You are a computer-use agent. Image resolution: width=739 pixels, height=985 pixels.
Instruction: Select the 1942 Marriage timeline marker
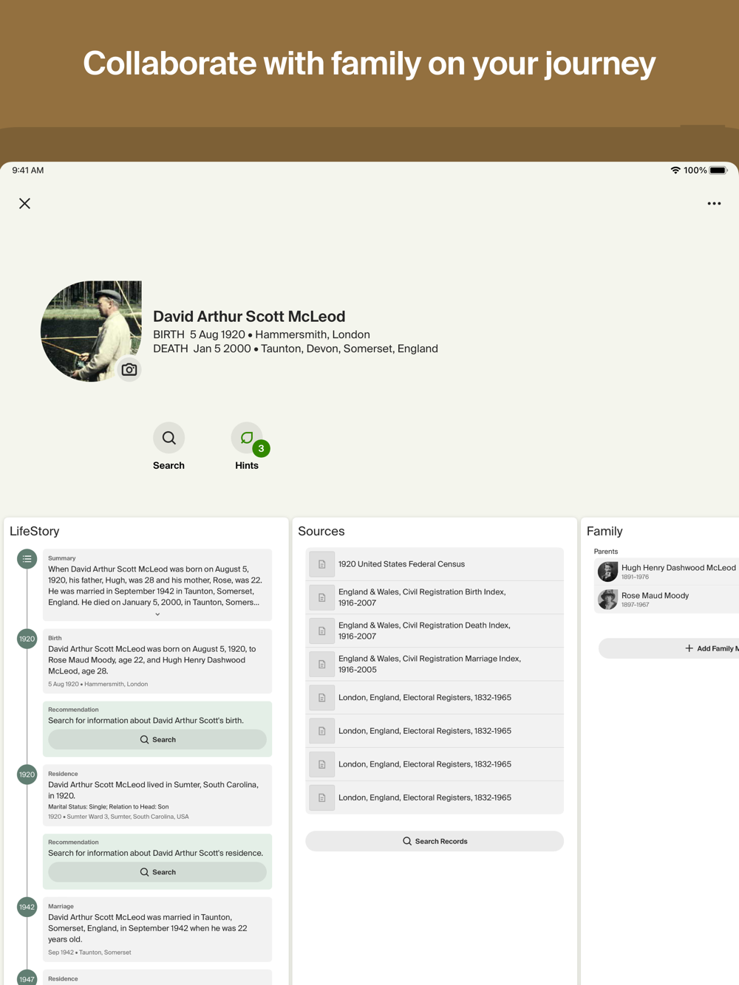click(x=27, y=907)
